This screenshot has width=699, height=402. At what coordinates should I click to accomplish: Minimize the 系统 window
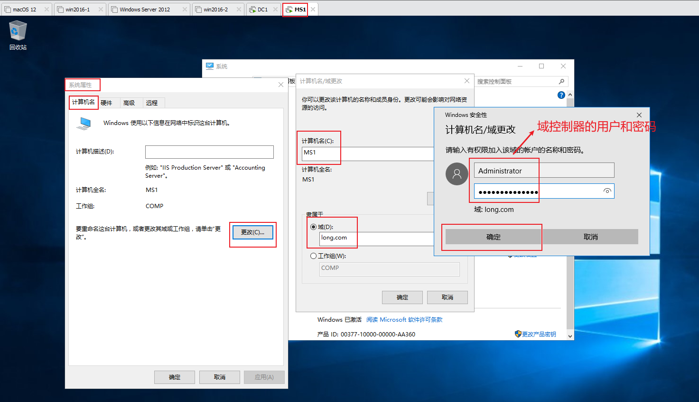(x=520, y=66)
